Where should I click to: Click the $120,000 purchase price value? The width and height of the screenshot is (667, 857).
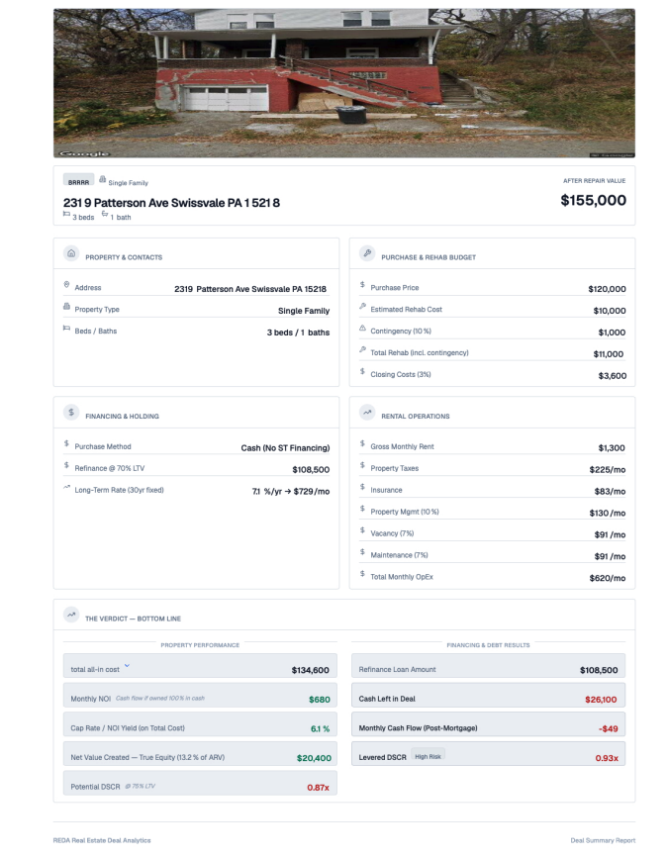tap(608, 289)
